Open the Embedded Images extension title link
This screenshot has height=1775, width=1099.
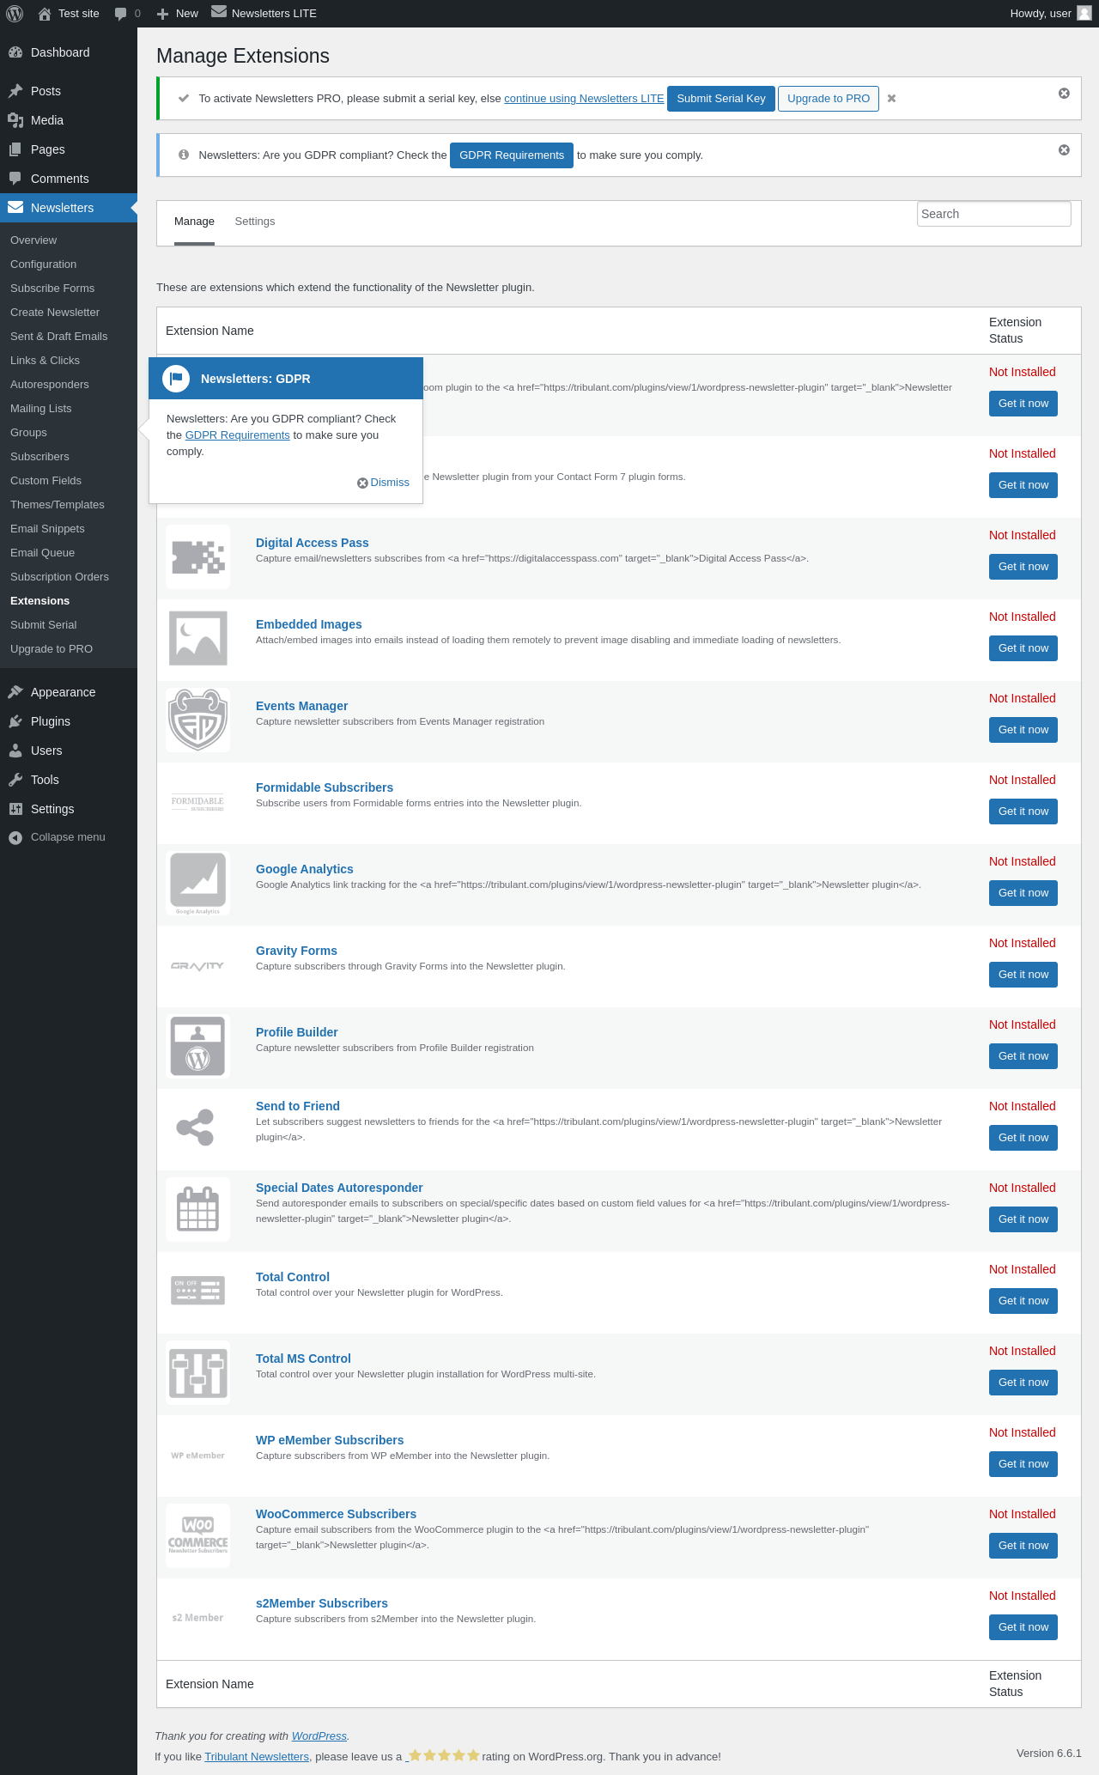coord(309,624)
